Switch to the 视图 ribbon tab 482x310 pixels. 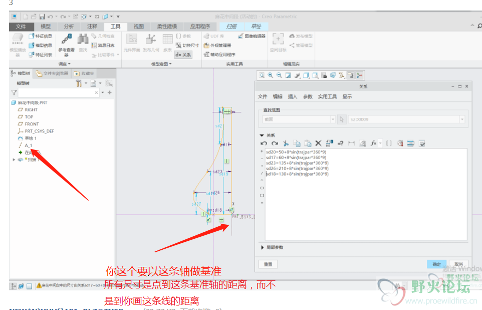pos(139,27)
